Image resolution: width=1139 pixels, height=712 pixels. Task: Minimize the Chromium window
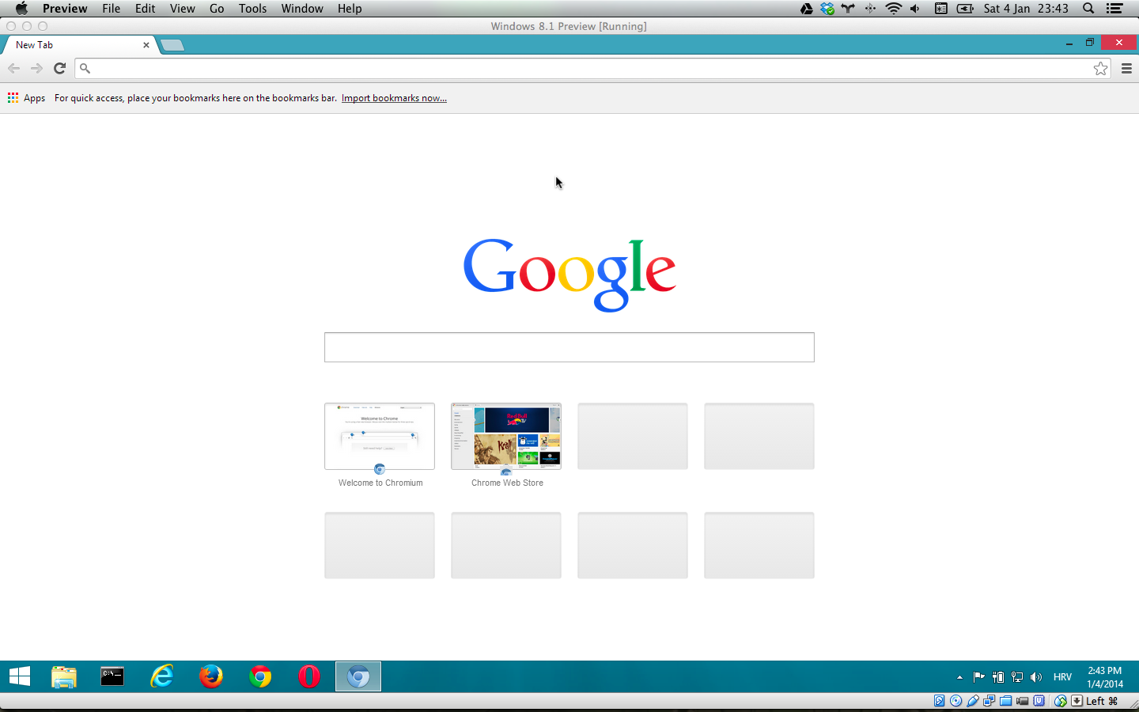(1069, 44)
